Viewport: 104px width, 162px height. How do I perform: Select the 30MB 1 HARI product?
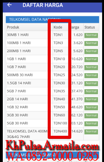(18, 35)
